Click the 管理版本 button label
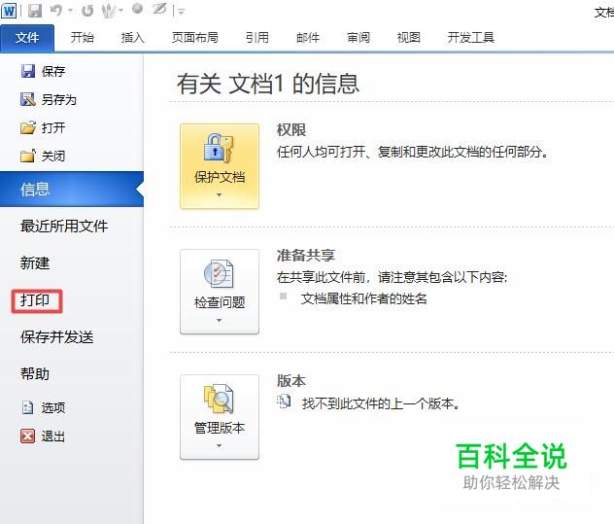Viewport: 614px width, 524px height. pos(220,428)
